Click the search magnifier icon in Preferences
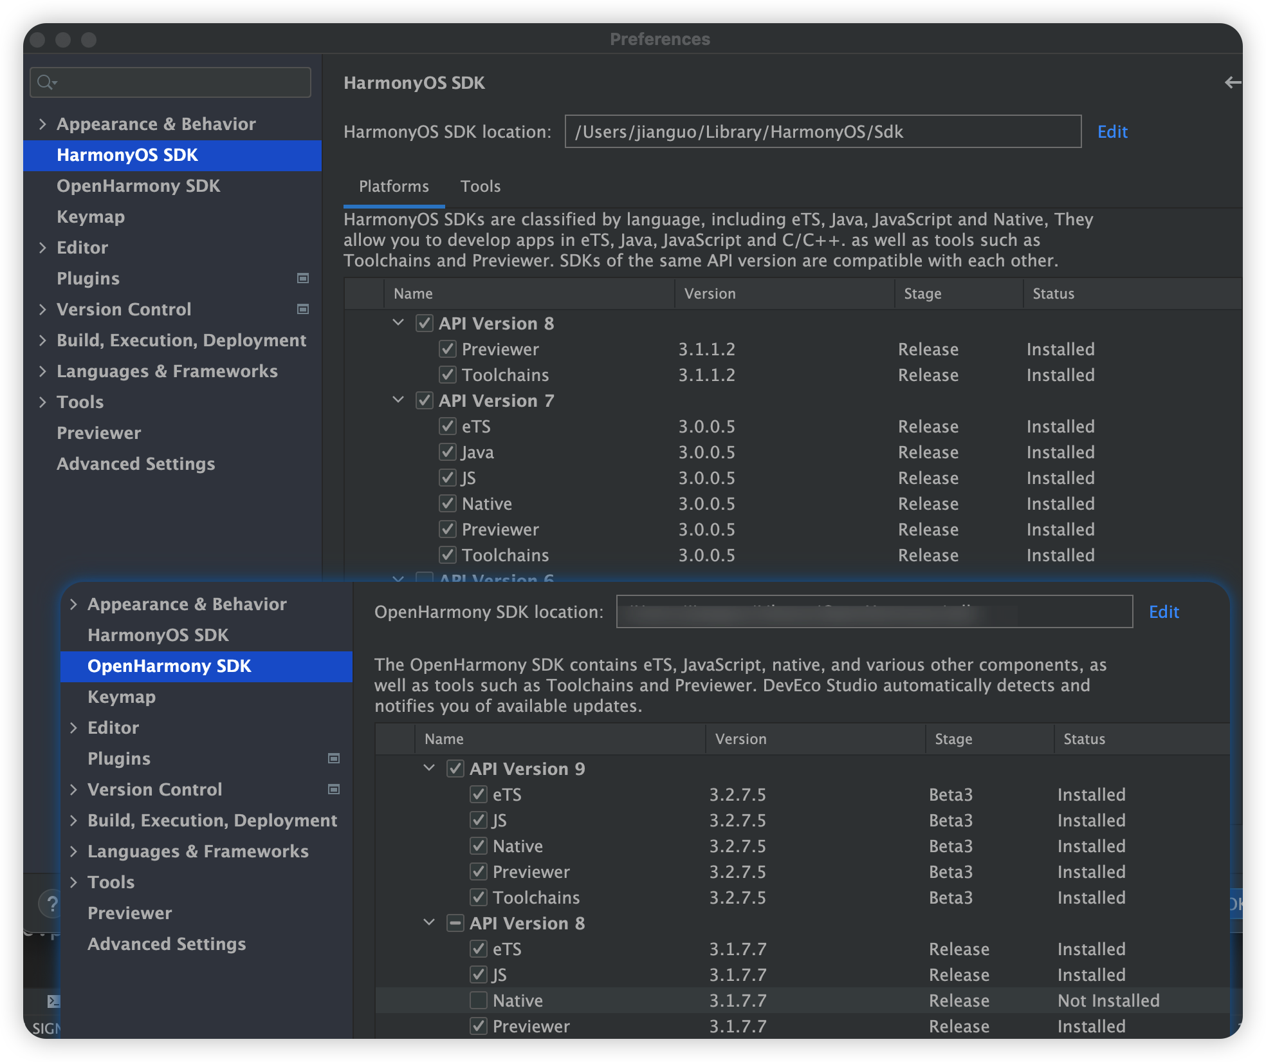 point(46,82)
